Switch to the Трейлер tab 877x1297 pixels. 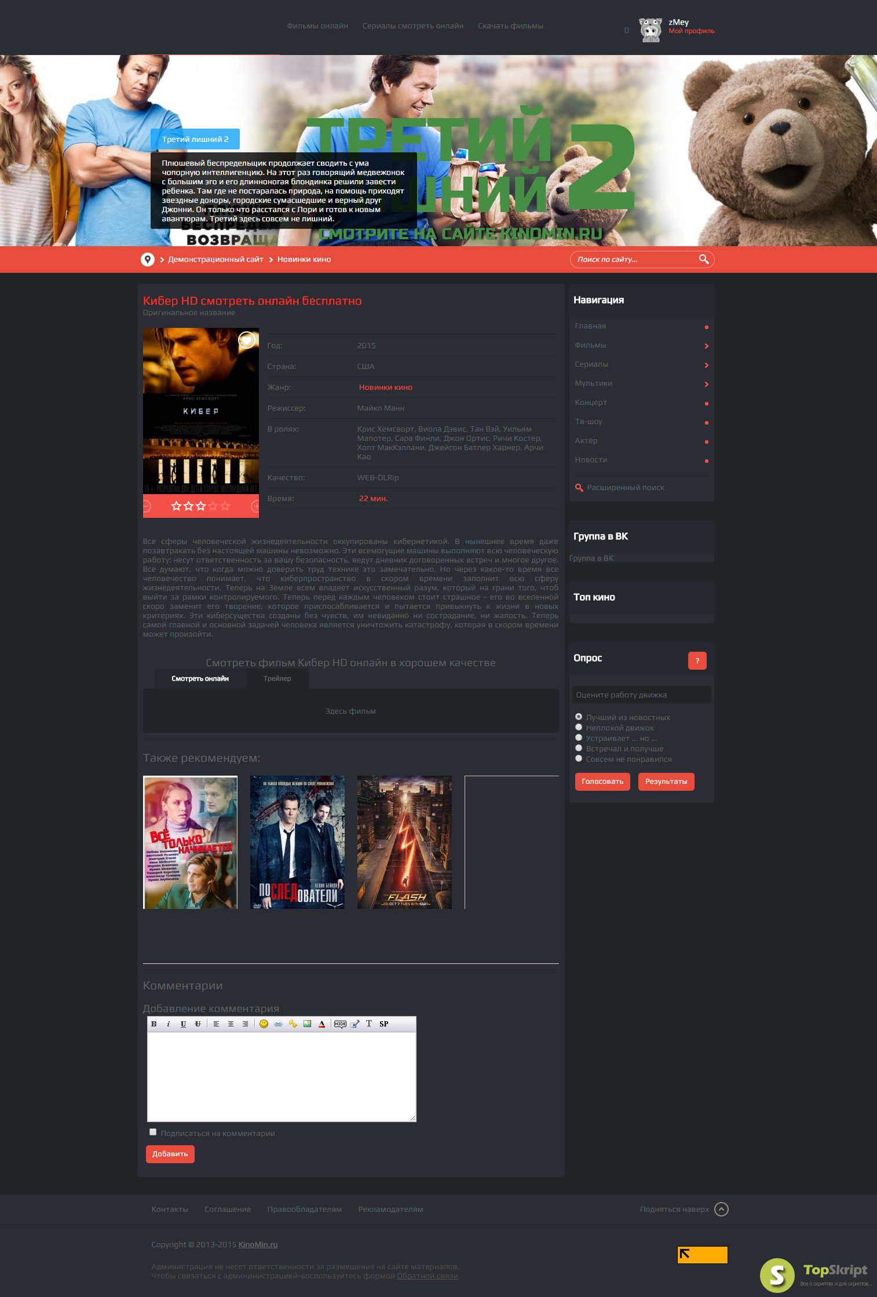(x=277, y=678)
